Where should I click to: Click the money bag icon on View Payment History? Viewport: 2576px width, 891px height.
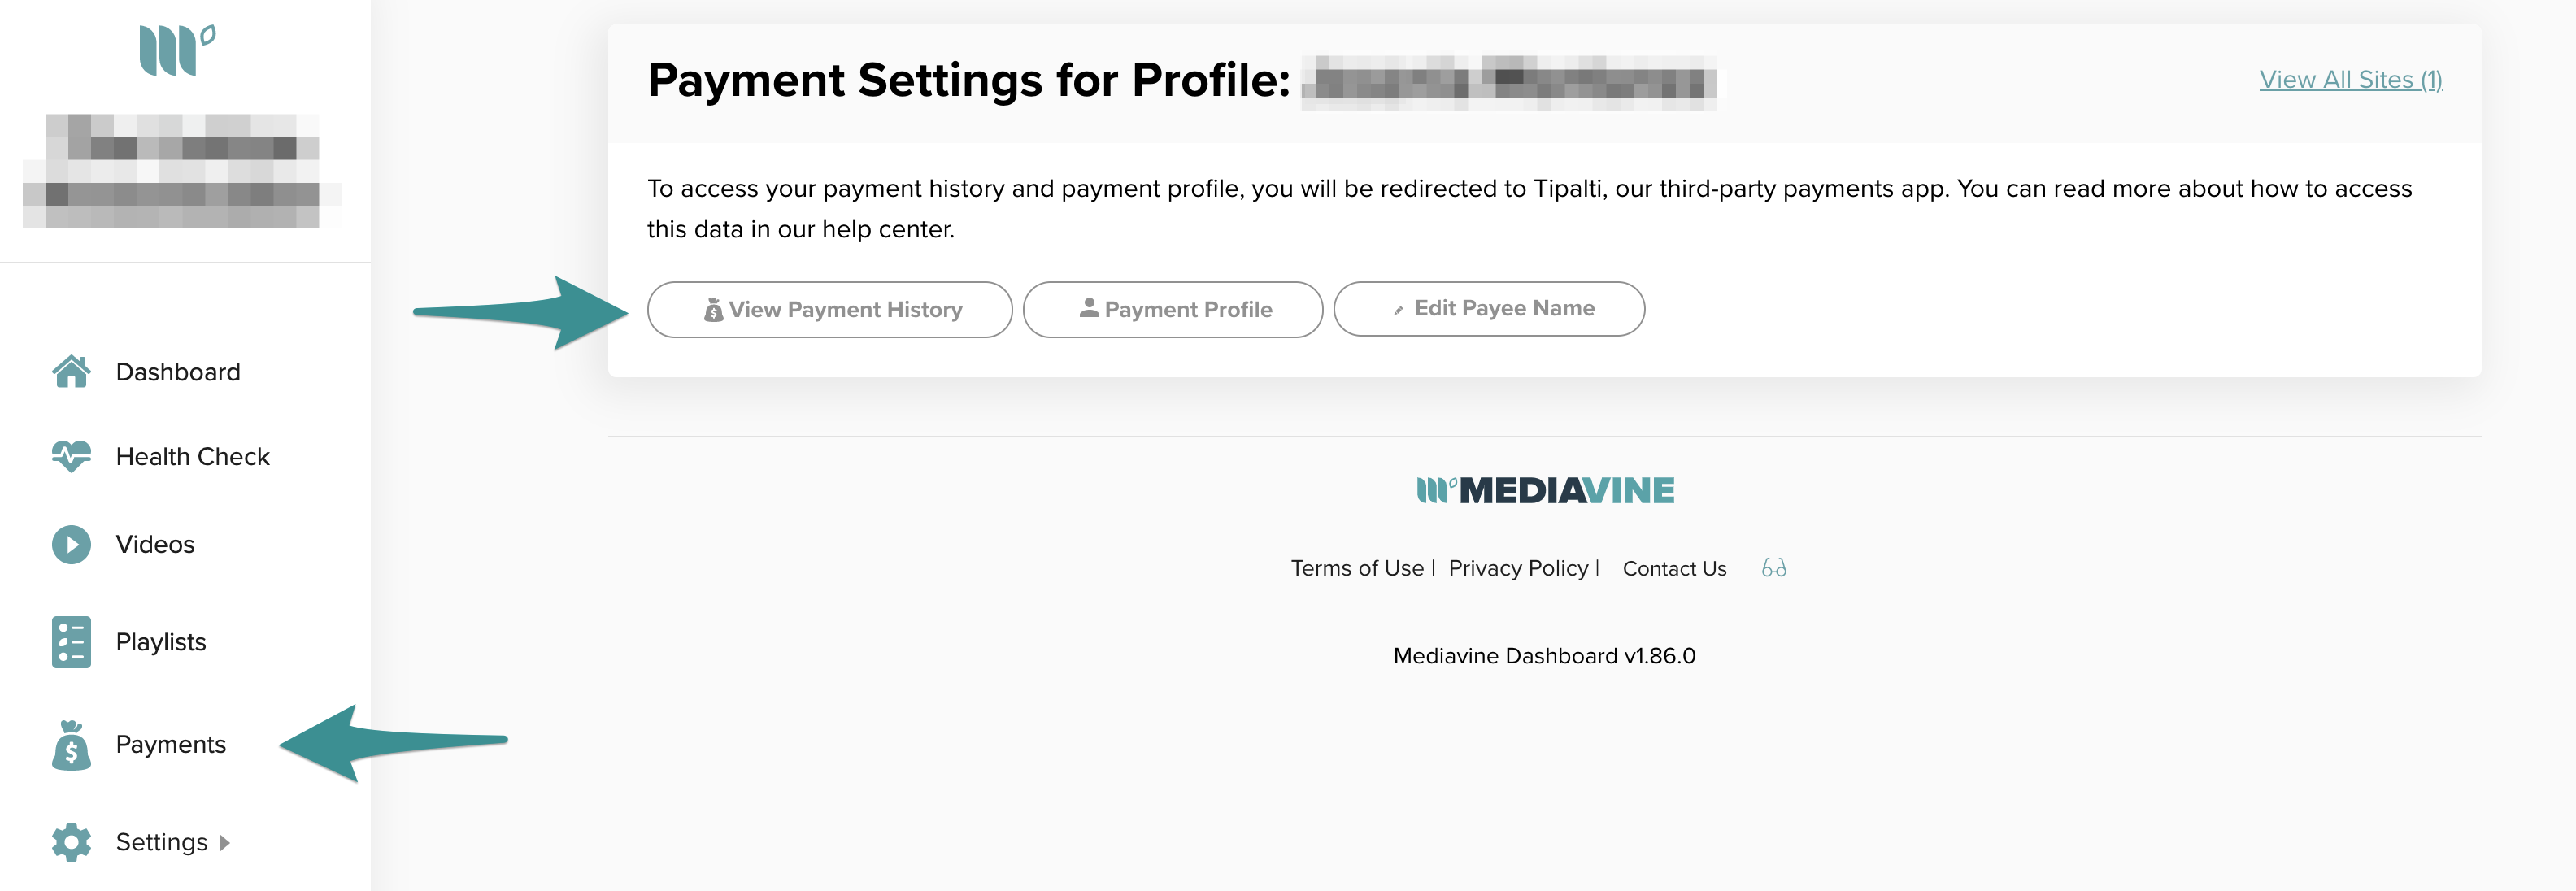tap(712, 308)
